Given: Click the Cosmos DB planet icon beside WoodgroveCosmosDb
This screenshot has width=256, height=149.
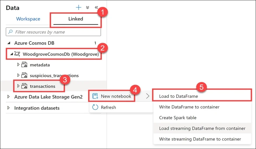Looking at the screenshot, I should 17,54.
